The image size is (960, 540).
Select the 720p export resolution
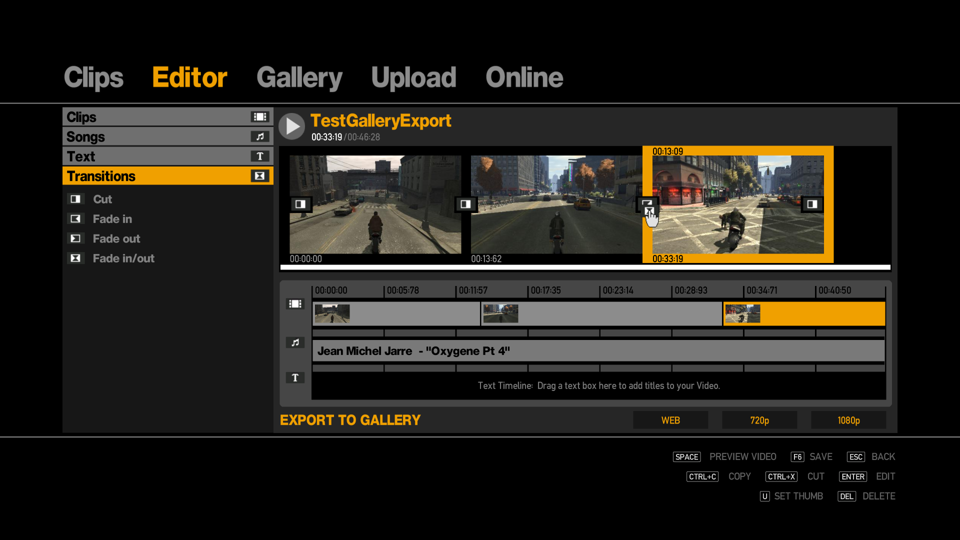(759, 420)
